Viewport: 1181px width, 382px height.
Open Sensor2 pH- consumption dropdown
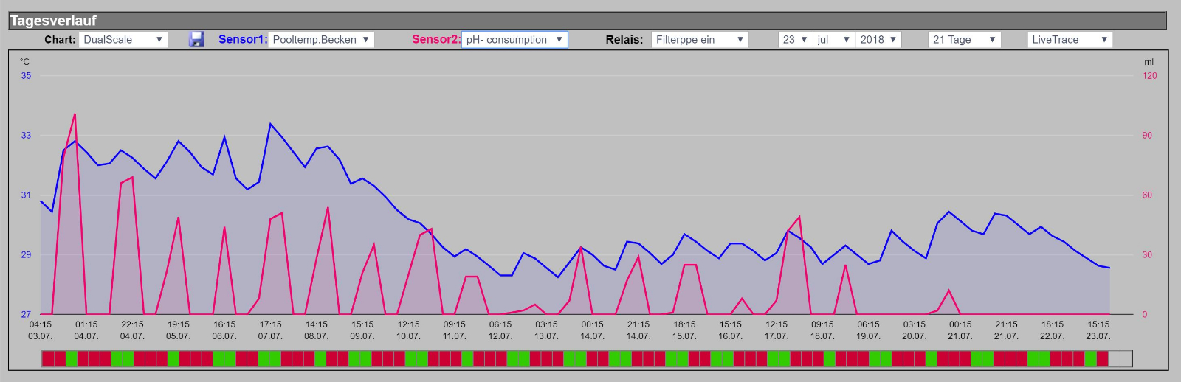[x=514, y=39]
